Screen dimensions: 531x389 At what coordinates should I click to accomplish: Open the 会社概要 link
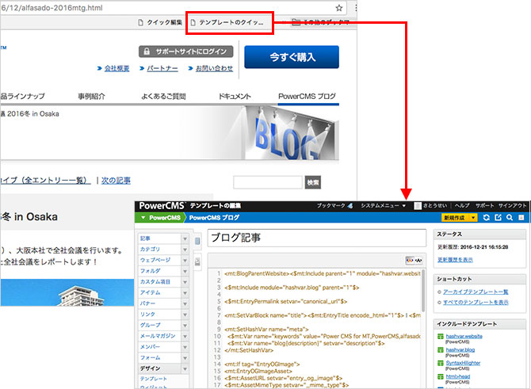coord(117,68)
